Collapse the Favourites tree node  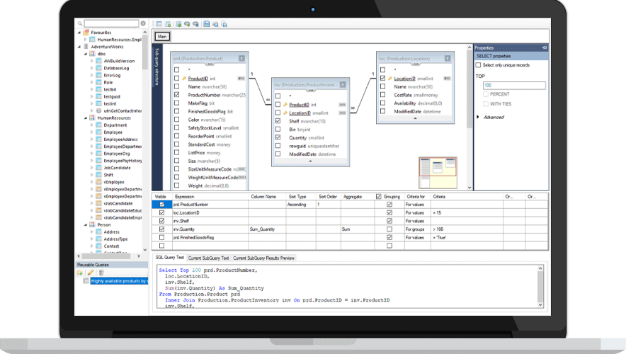coord(79,33)
